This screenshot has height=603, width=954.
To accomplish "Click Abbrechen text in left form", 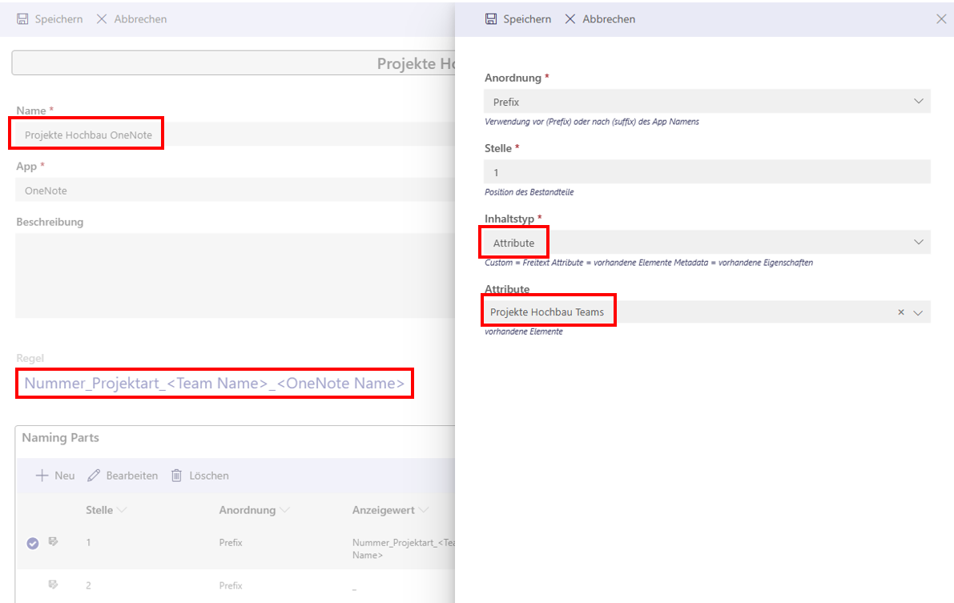I will (140, 19).
